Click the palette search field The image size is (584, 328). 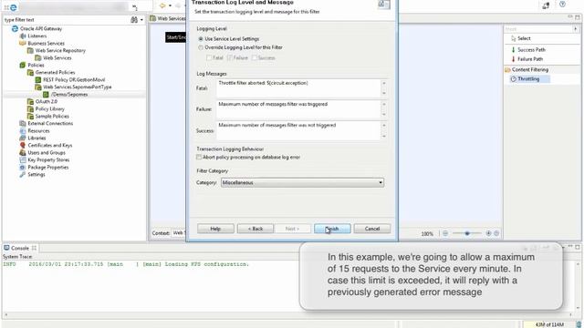537,29
